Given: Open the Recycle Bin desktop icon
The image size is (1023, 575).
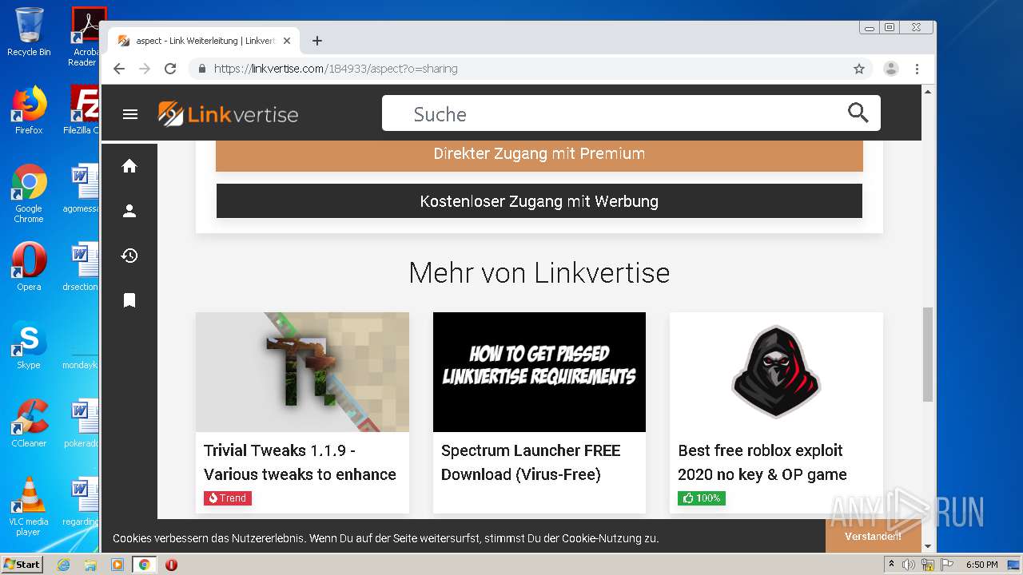Looking at the screenshot, I should tap(29, 32).
